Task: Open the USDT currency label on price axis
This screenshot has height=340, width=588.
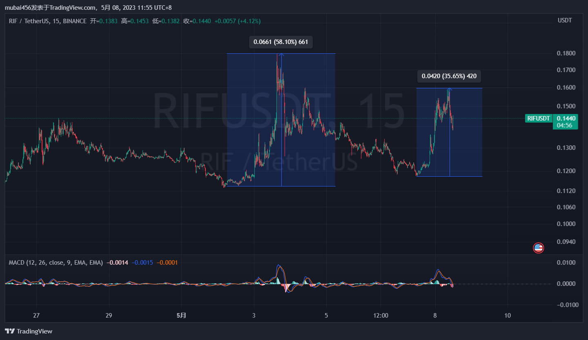Action: click(565, 20)
